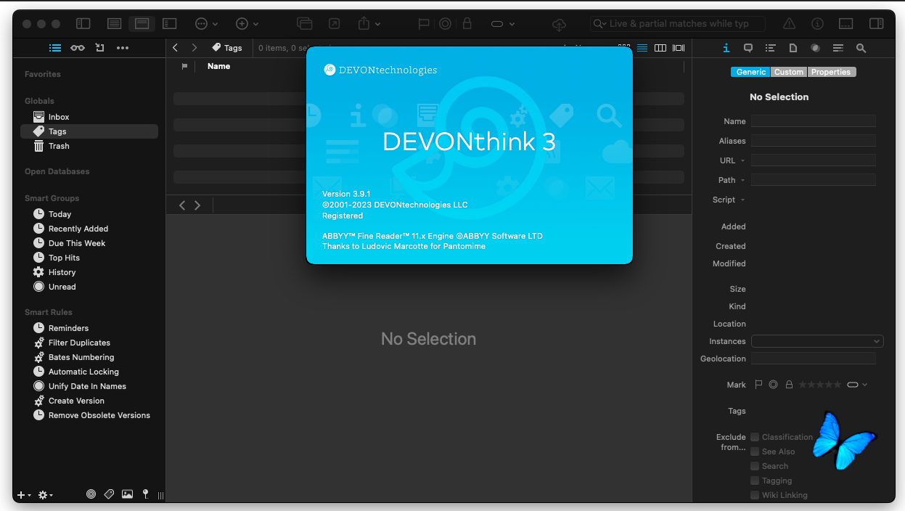Set the star rating in the Mark row
This screenshot has width=905, height=511.
820,385
